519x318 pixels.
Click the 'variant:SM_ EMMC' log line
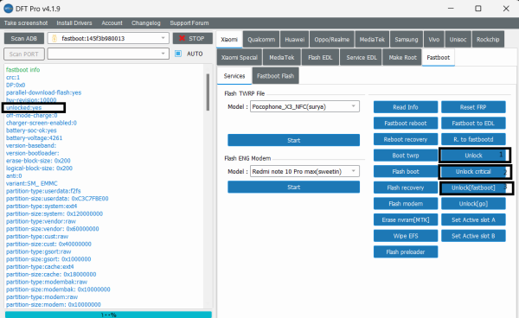pos(32,183)
